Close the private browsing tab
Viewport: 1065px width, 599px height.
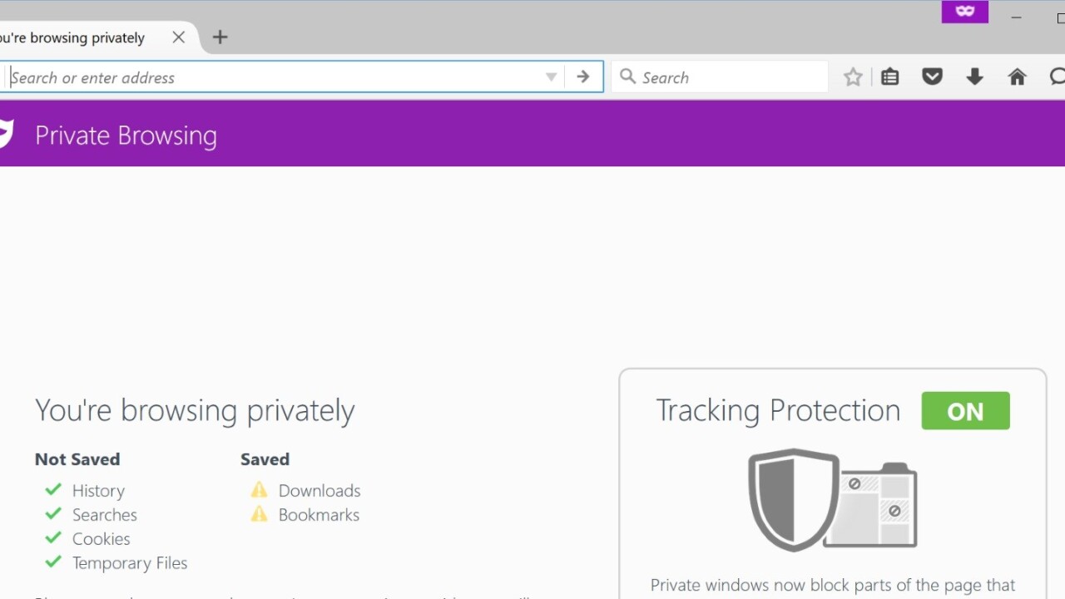pyautogui.click(x=178, y=37)
